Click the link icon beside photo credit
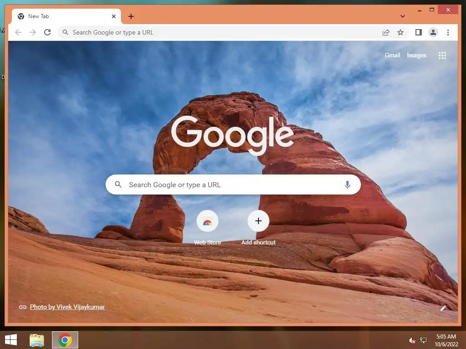Viewport: 466px width, 349px height. click(x=23, y=307)
